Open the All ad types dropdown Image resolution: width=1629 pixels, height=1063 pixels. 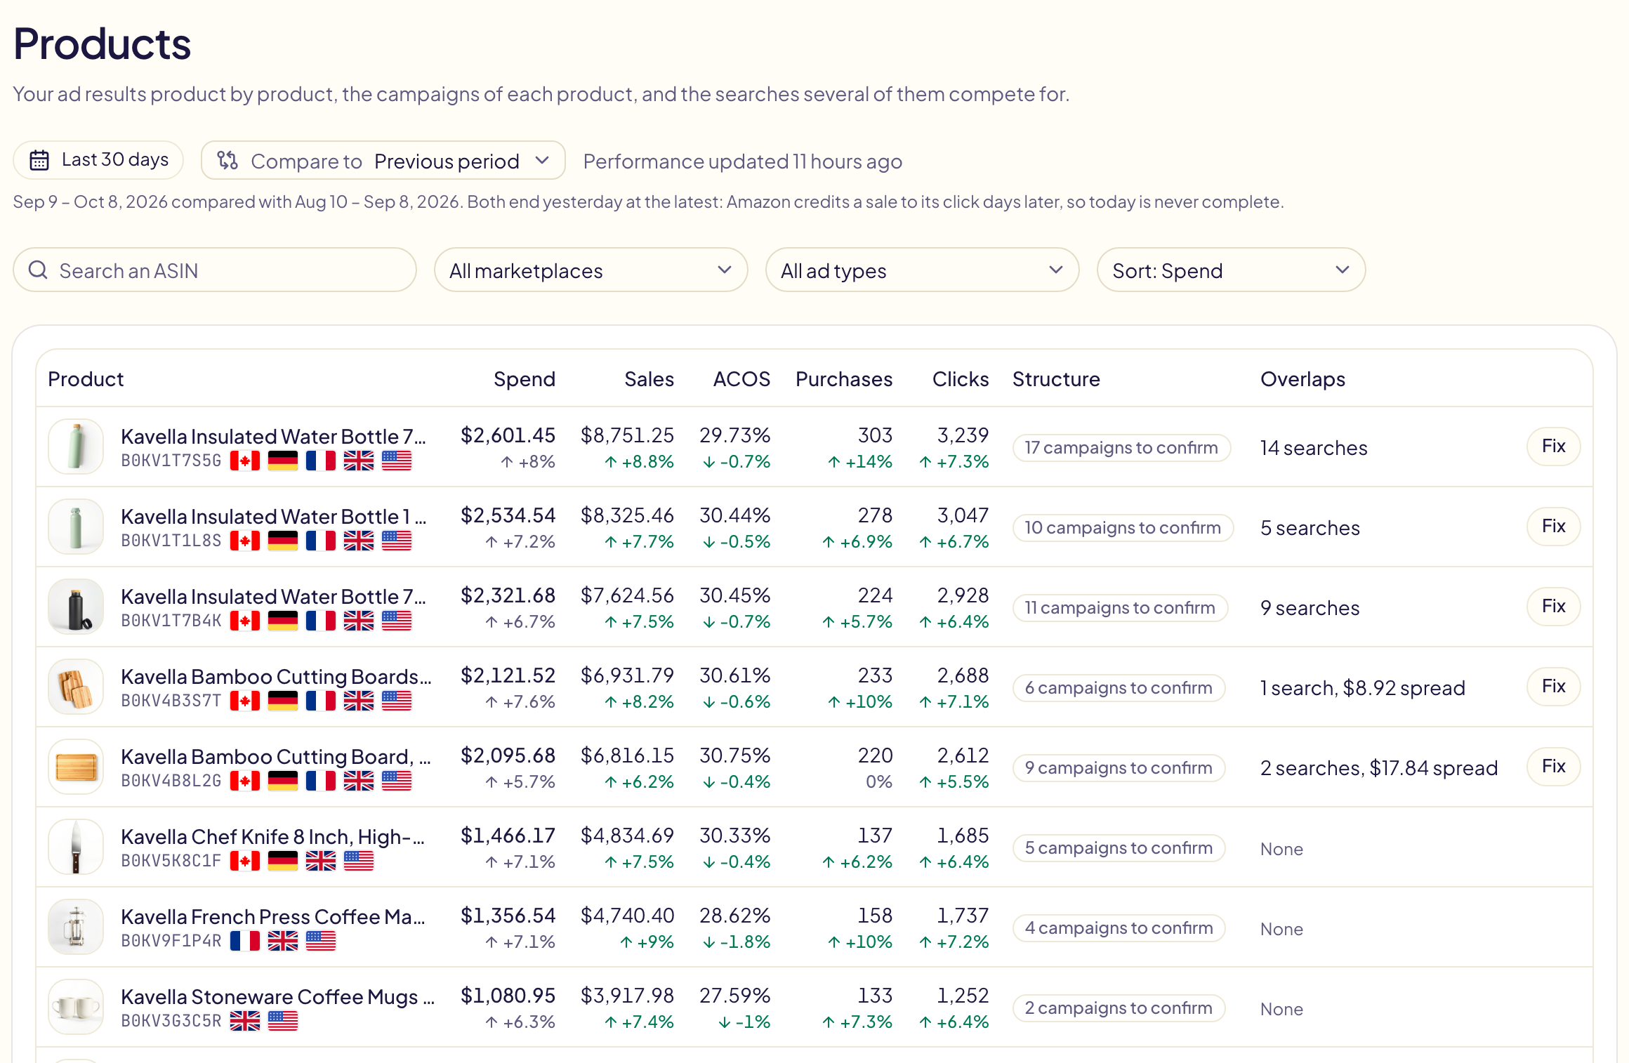[922, 270]
